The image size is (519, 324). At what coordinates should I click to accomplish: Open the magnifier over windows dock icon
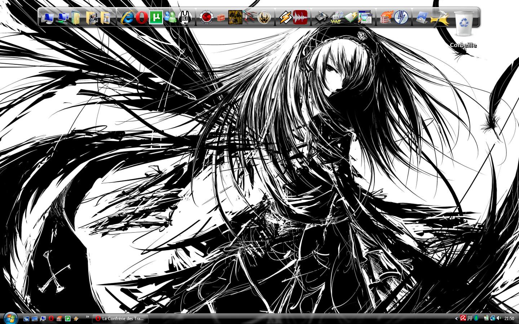(x=365, y=17)
